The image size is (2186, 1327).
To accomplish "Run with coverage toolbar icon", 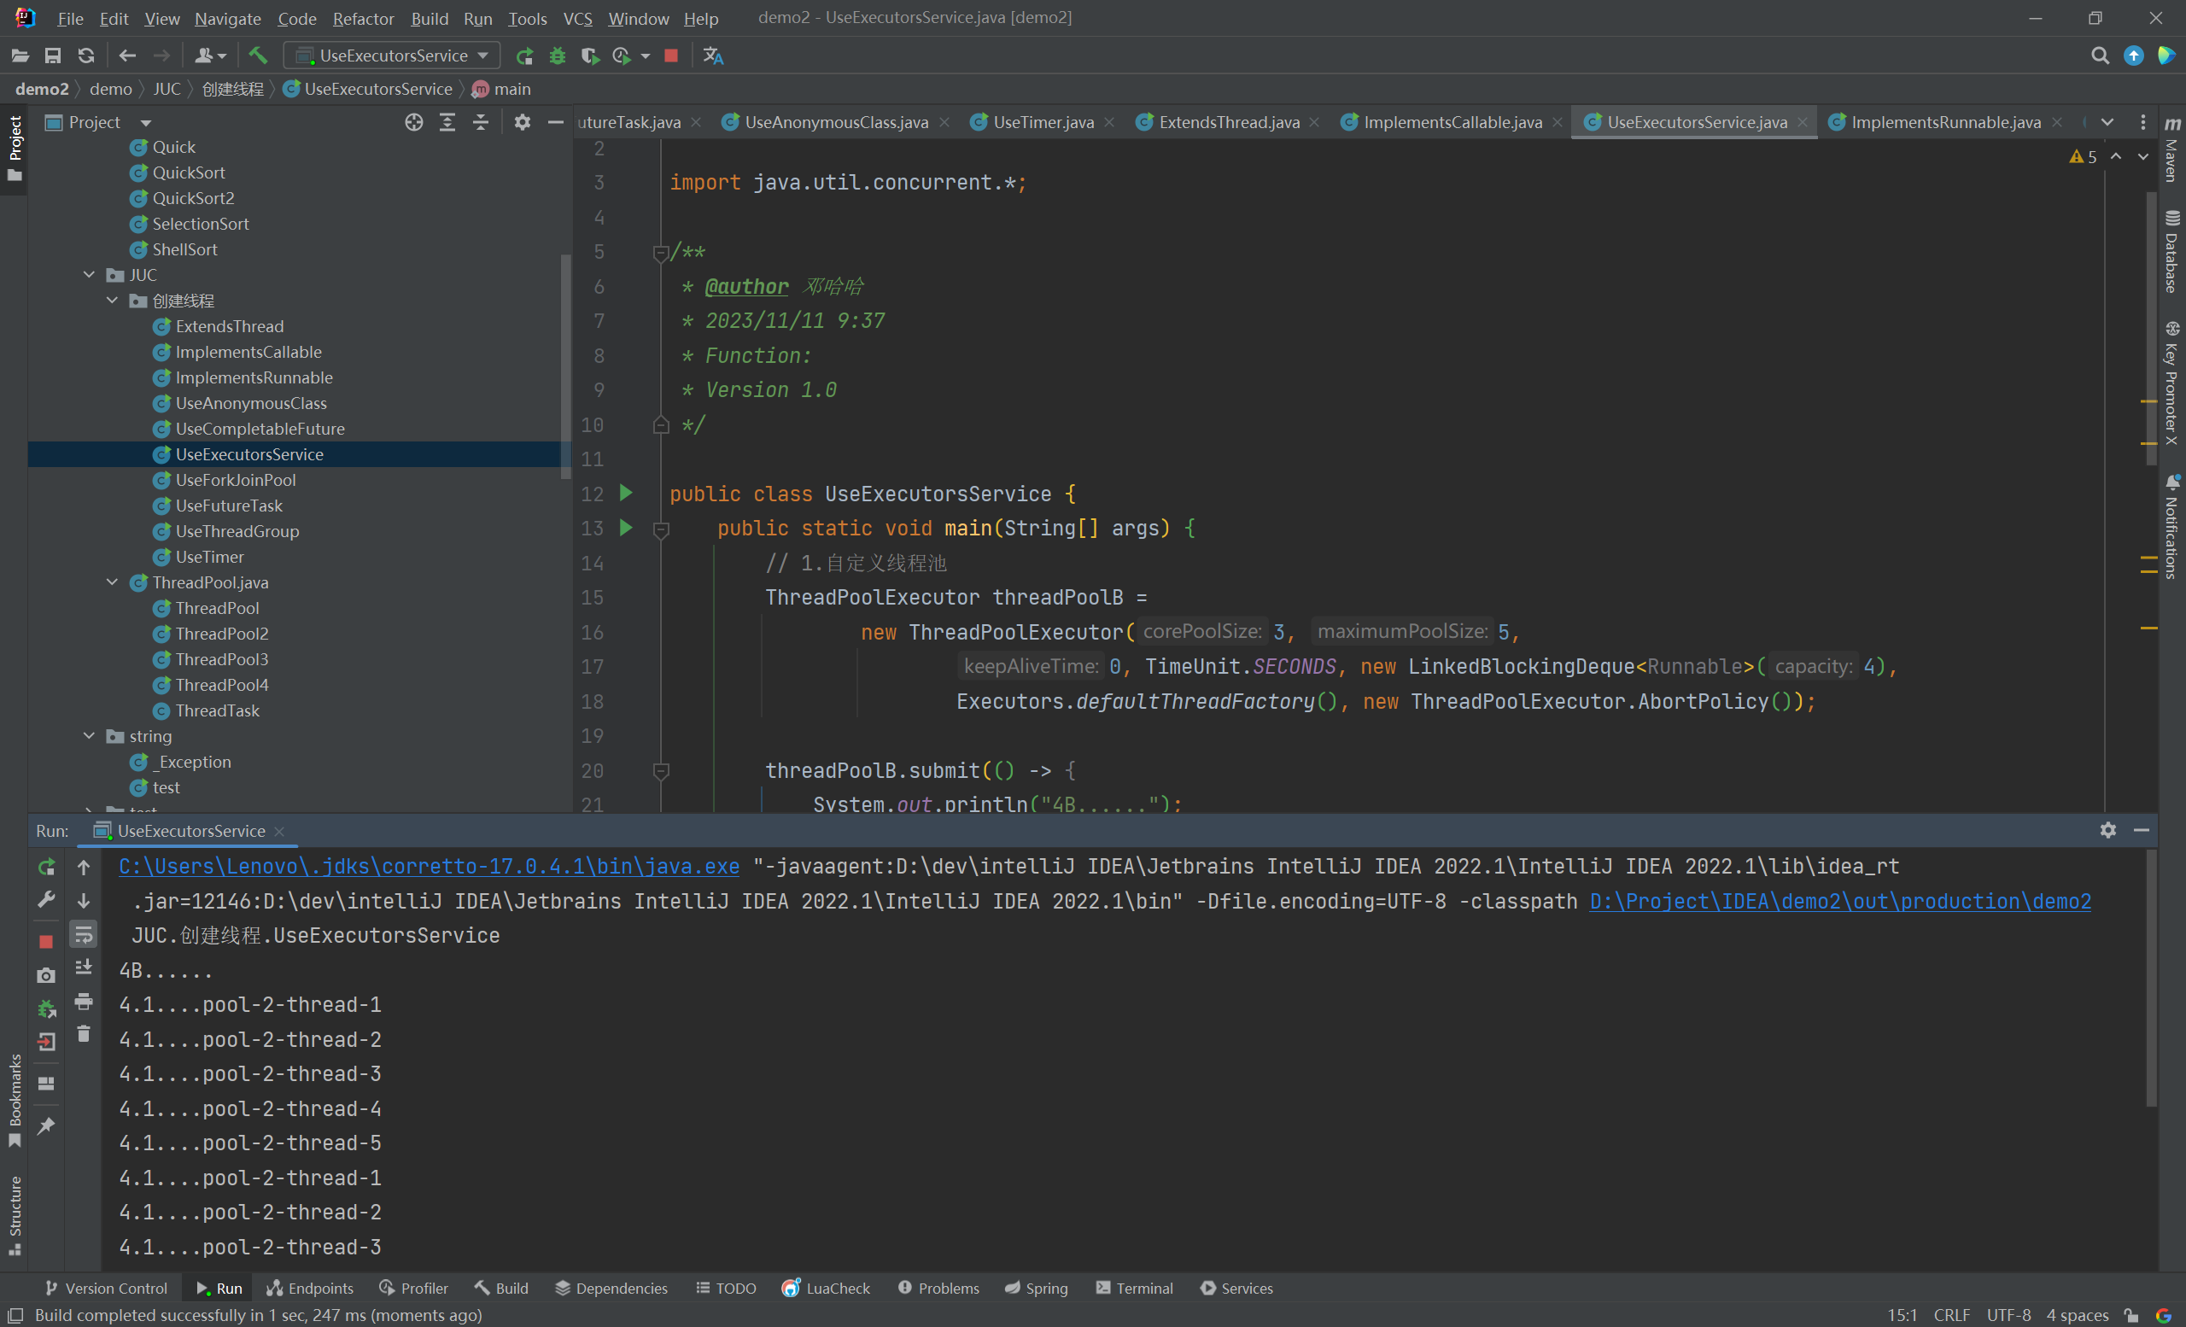I will click(x=590, y=56).
